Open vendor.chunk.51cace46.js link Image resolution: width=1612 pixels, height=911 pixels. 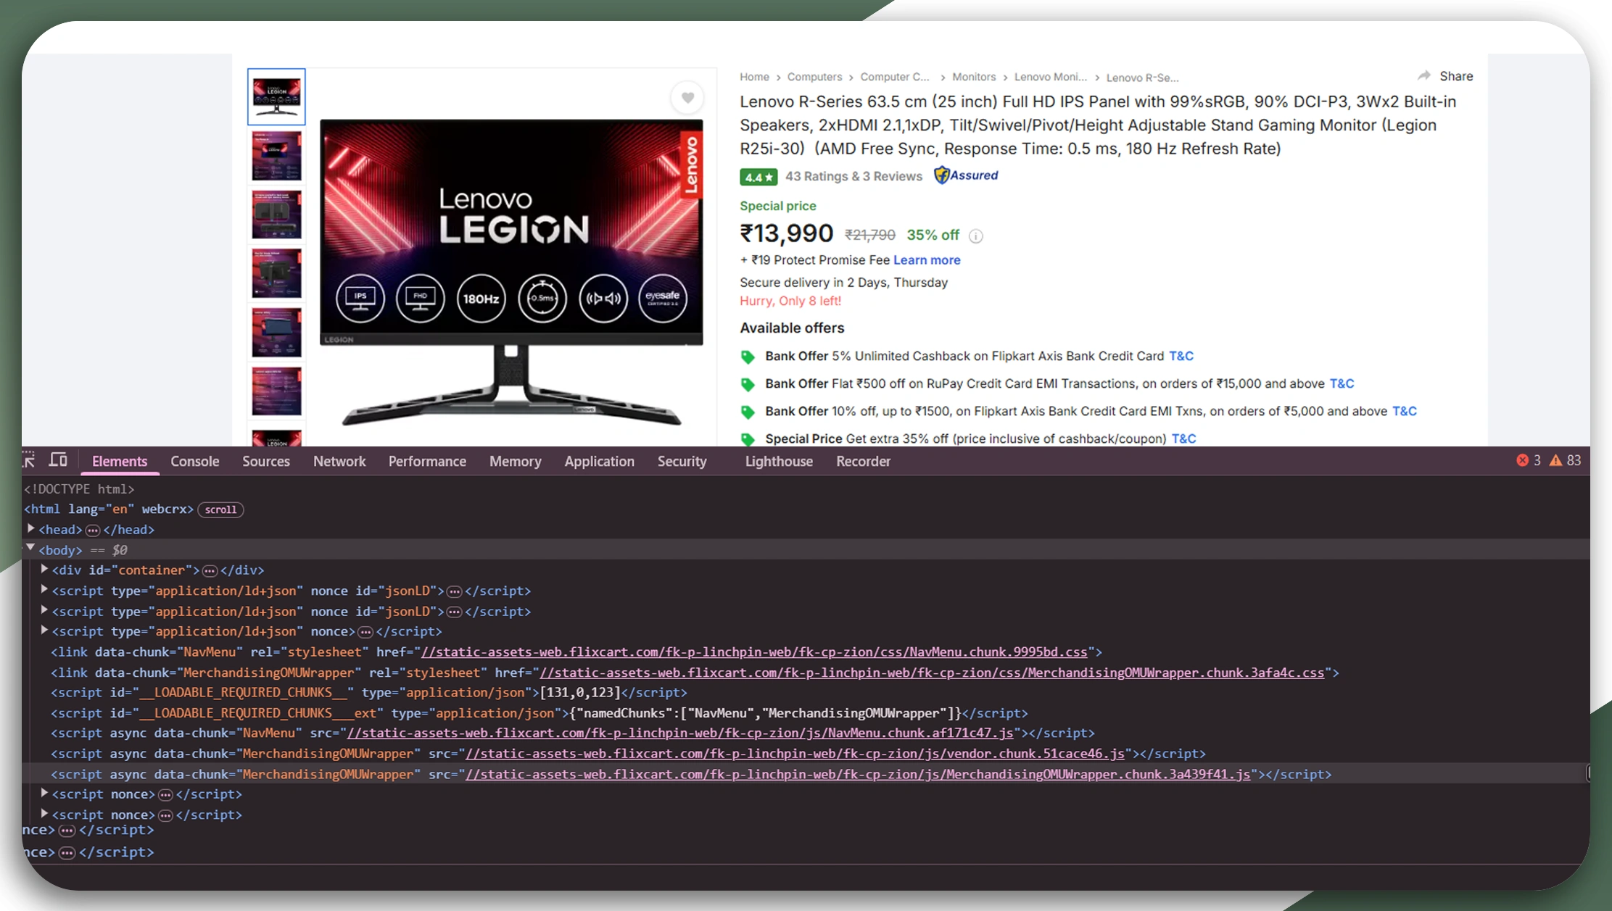pyautogui.click(x=795, y=754)
